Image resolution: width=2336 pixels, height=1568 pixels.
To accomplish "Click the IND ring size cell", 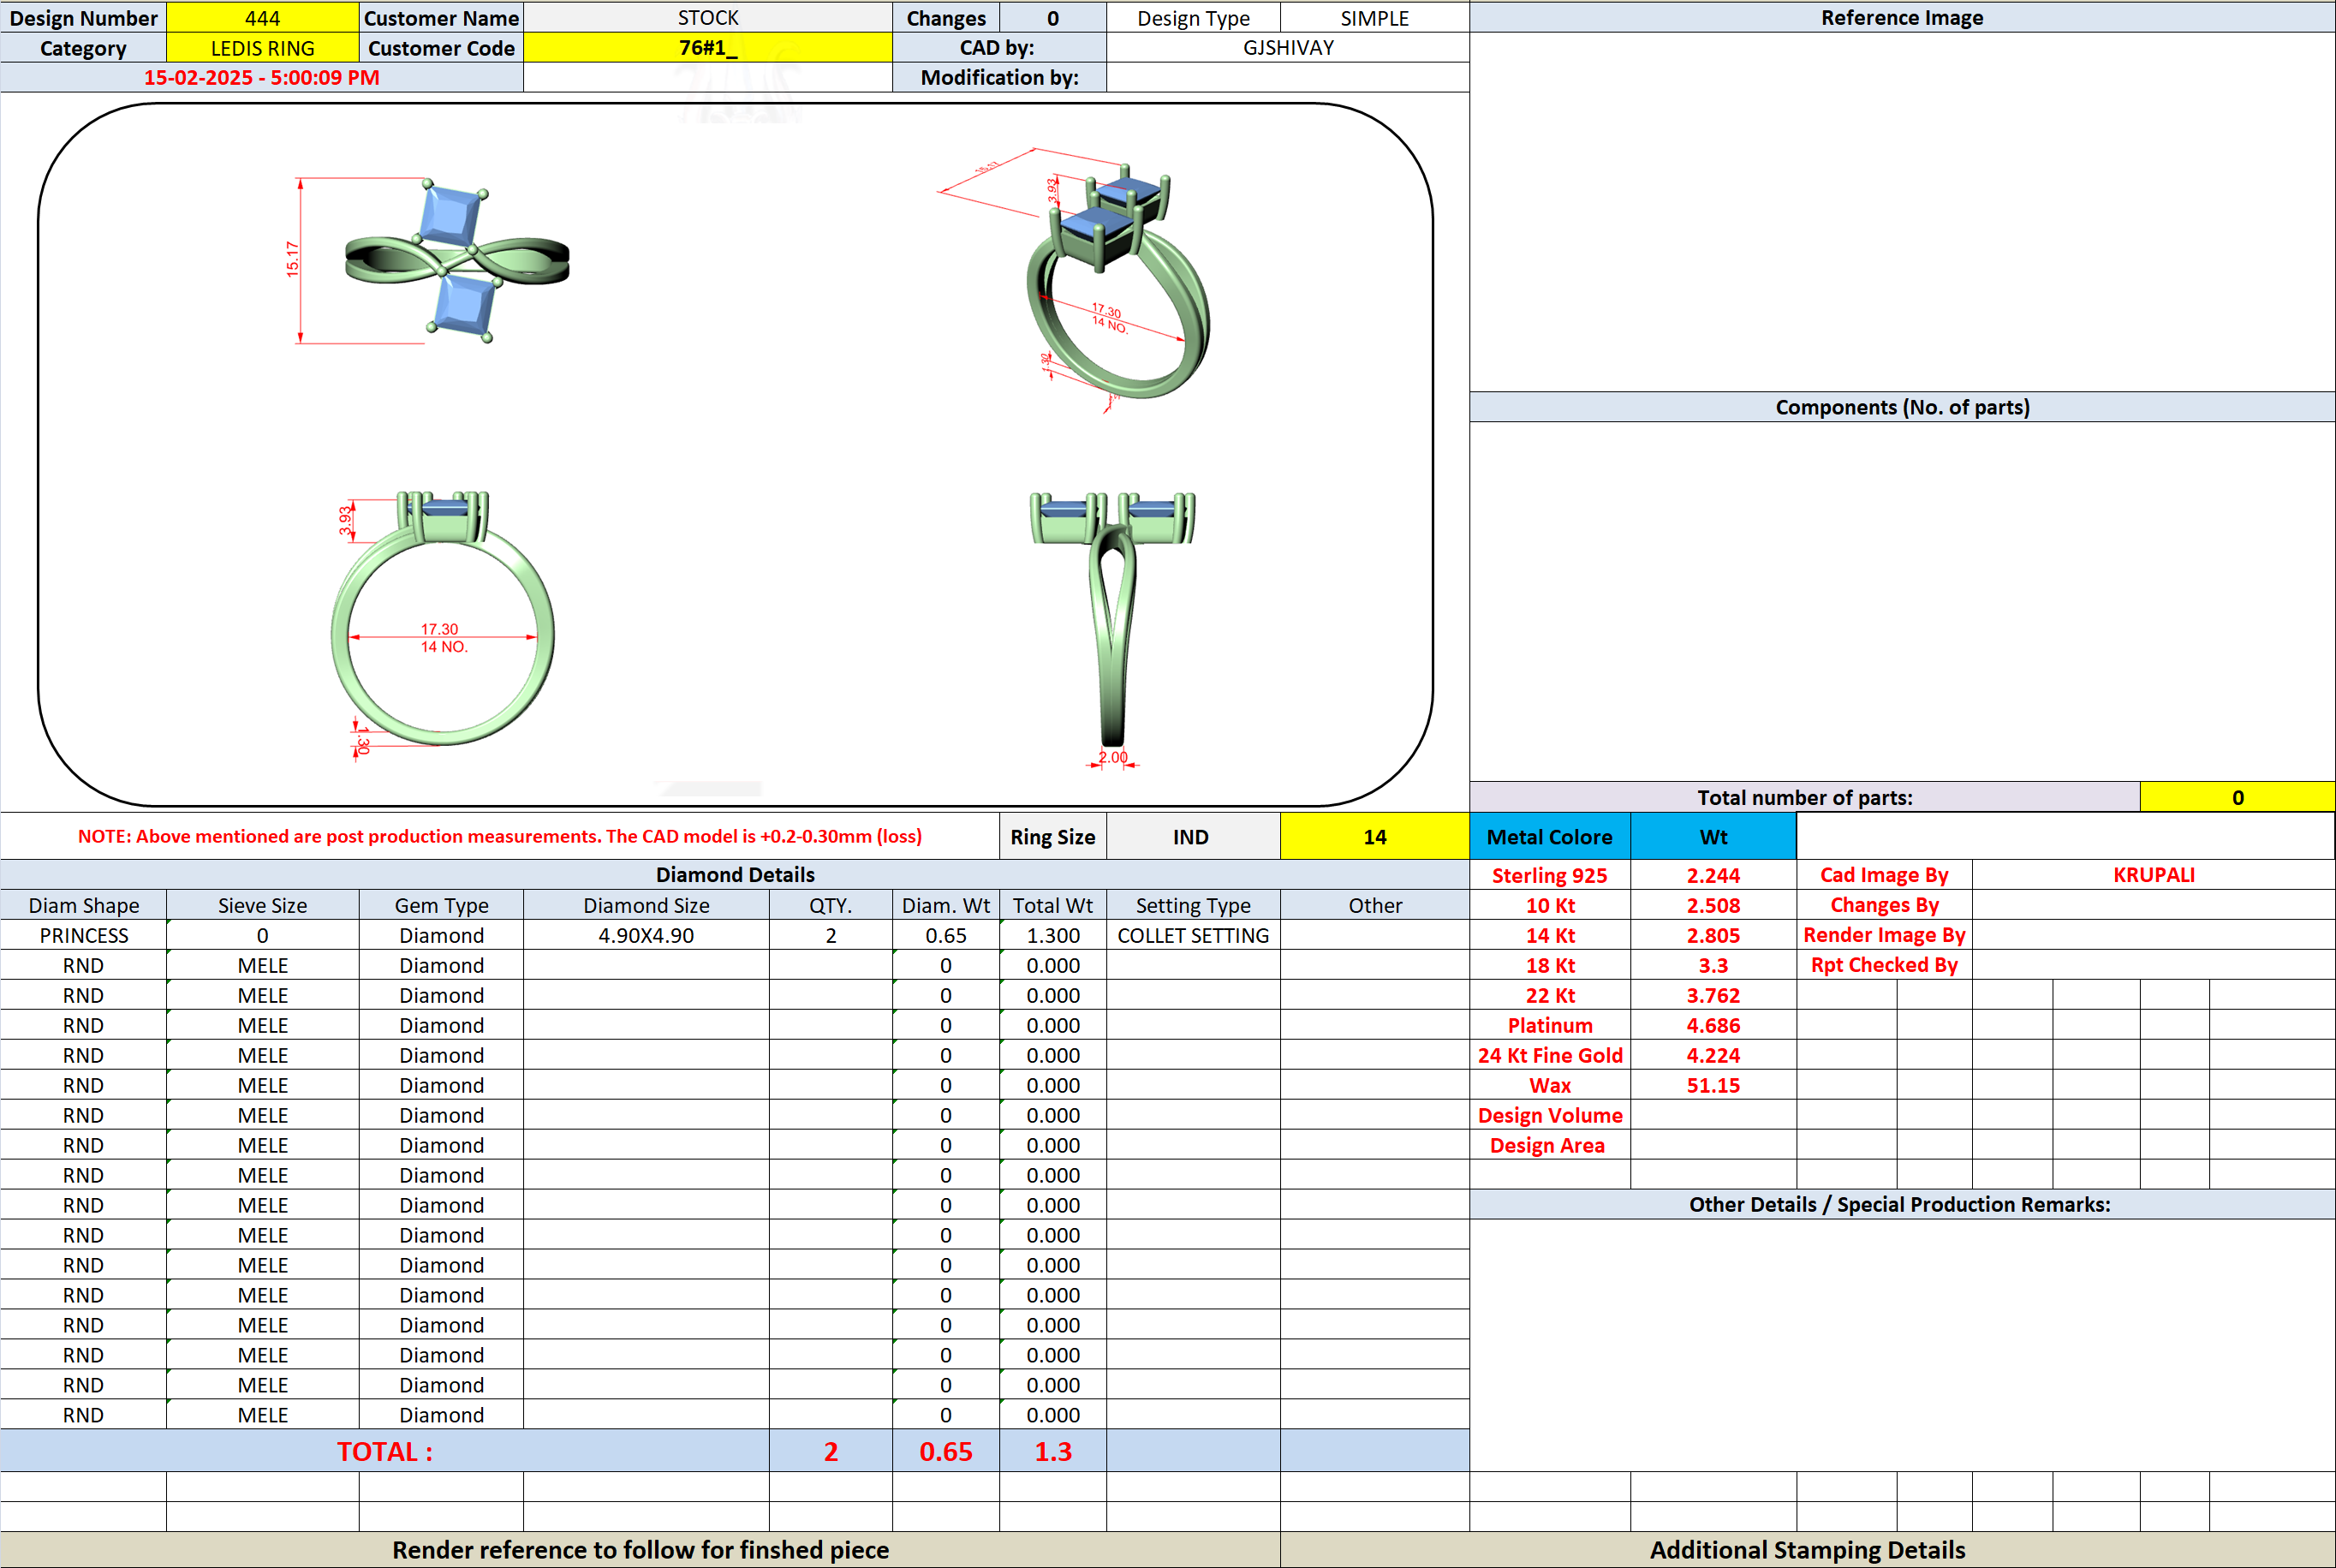I will (1192, 837).
